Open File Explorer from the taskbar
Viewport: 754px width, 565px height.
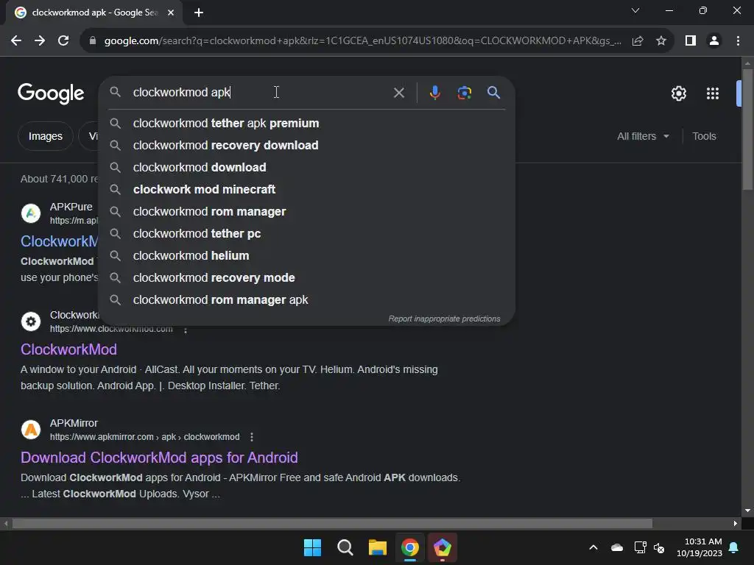[378, 547]
